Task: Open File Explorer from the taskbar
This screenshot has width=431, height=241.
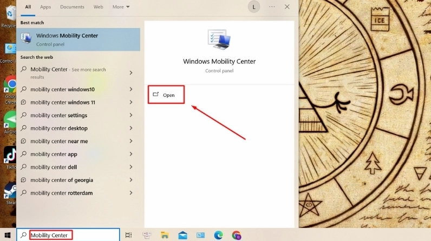Action: point(165,235)
